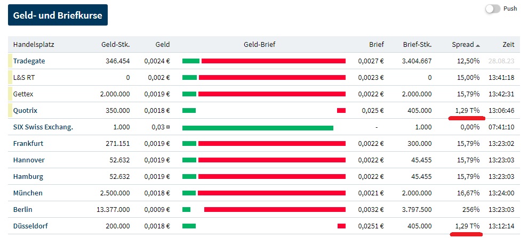Open the Gettex exchange link
Screen dimensions: 528x238
pos(23,94)
